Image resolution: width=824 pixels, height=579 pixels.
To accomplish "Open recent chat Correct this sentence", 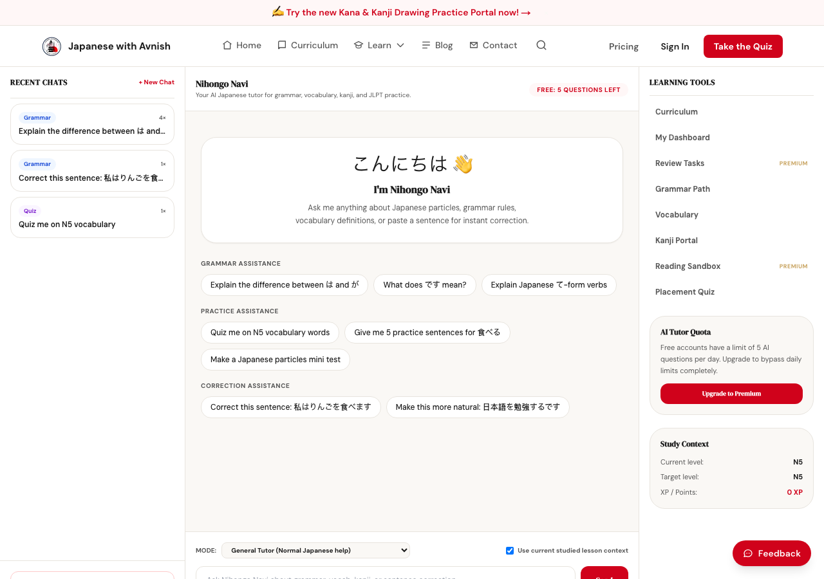I will point(92,171).
